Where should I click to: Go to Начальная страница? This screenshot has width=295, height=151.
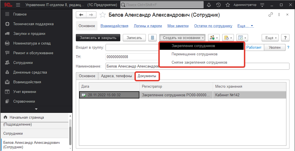point(35,118)
